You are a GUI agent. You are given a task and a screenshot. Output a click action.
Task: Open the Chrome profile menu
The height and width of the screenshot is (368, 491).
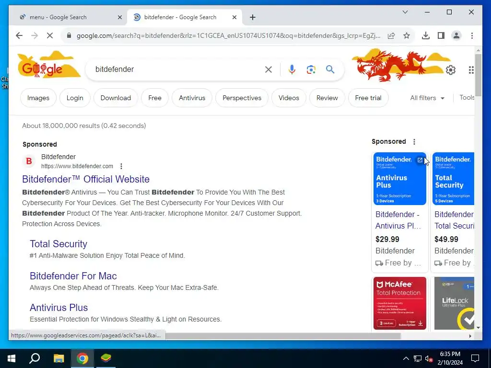point(456,35)
